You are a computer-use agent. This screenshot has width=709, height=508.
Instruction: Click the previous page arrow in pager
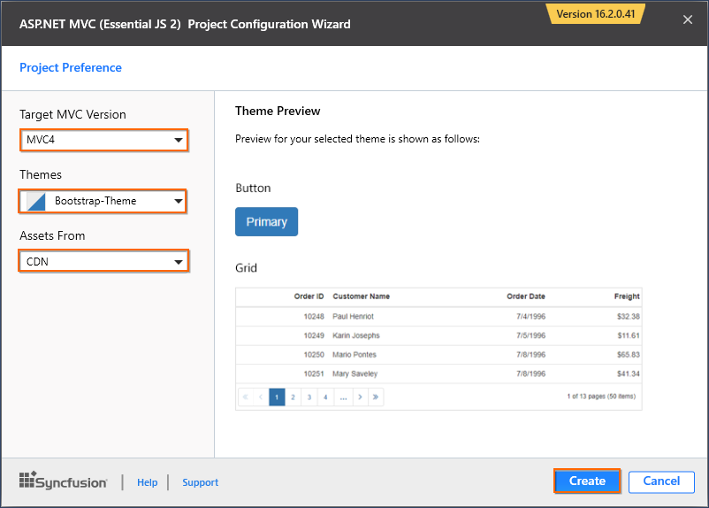[260, 397]
